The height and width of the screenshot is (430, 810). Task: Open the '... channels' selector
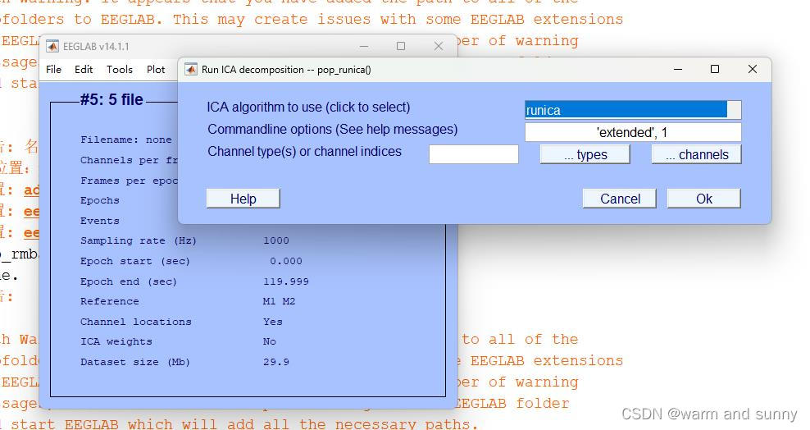coord(696,154)
